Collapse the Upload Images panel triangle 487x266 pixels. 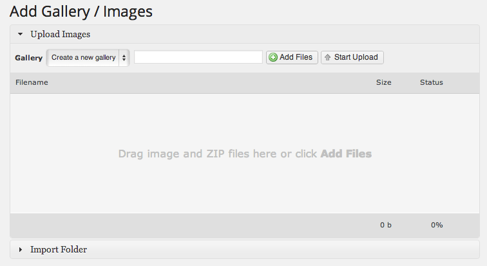21,34
